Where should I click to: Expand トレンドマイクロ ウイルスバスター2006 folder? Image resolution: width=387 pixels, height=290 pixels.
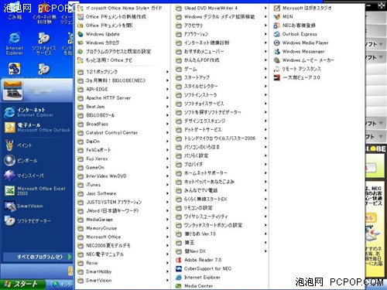click(221, 138)
